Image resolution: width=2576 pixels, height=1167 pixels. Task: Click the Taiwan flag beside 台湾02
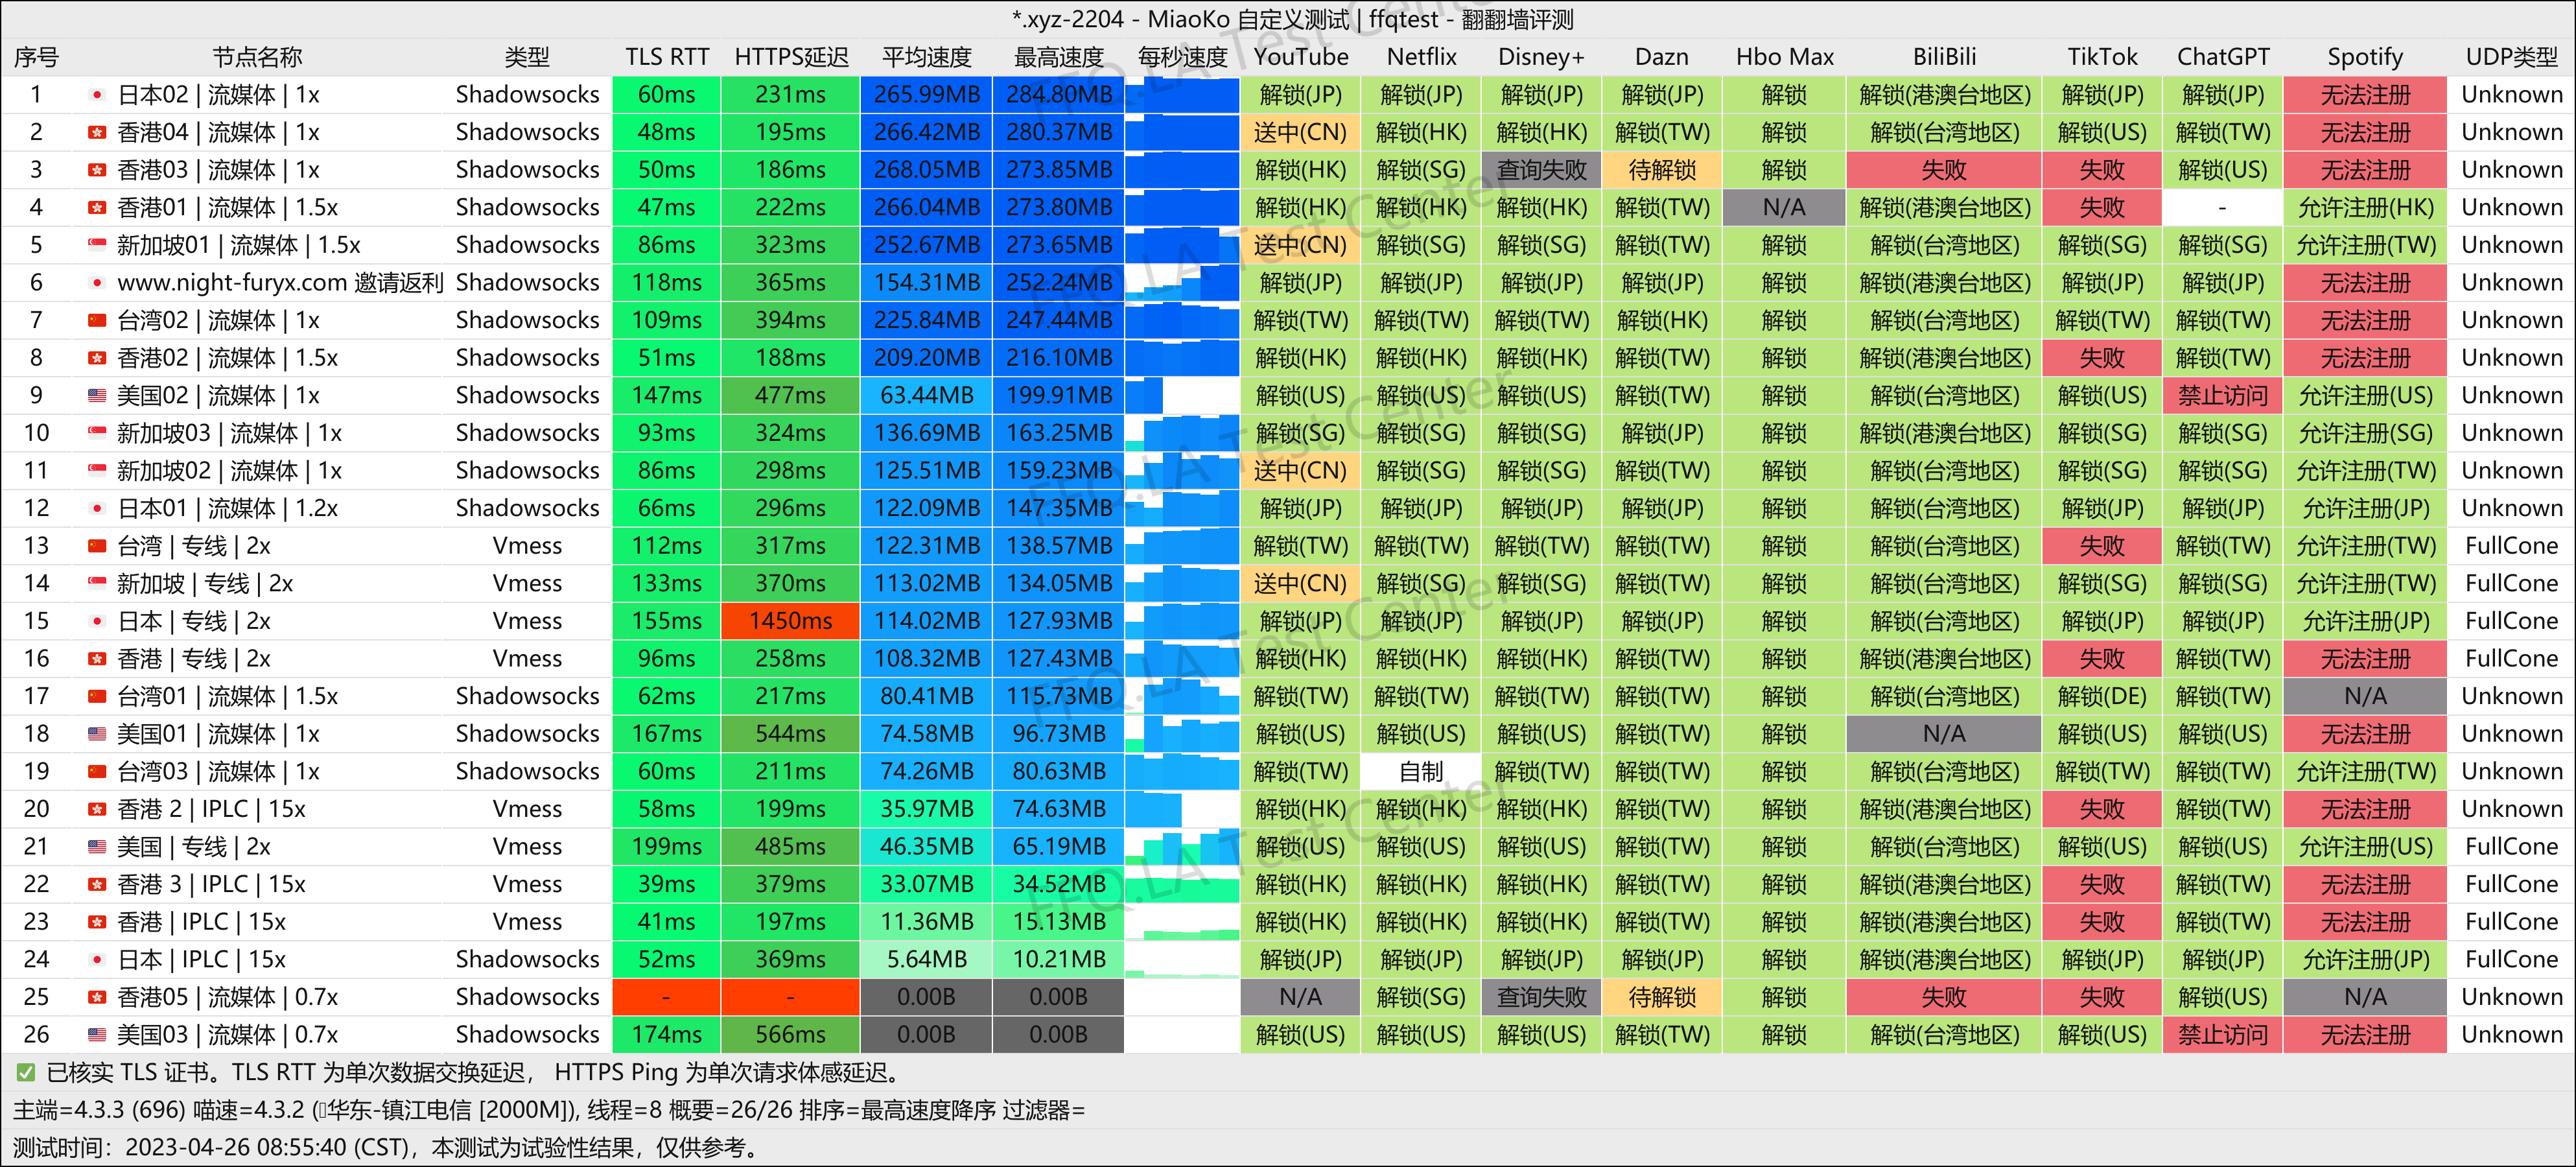click(x=97, y=320)
